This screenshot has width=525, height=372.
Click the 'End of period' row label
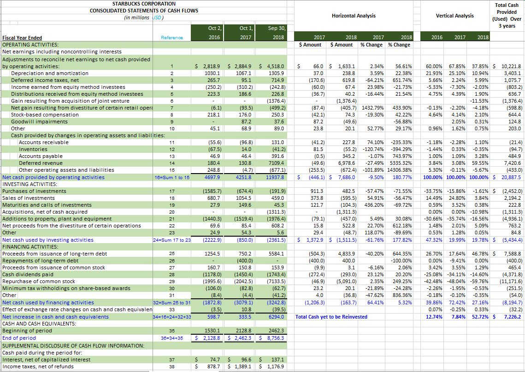[x=19, y=338]
